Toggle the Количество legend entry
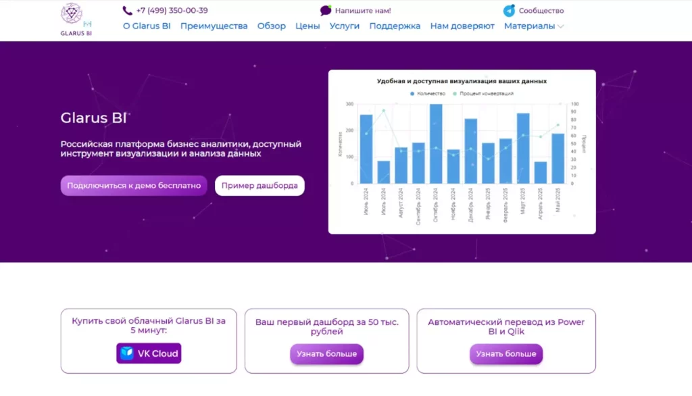The image size is (692, 396). click(x=428, y=93)
